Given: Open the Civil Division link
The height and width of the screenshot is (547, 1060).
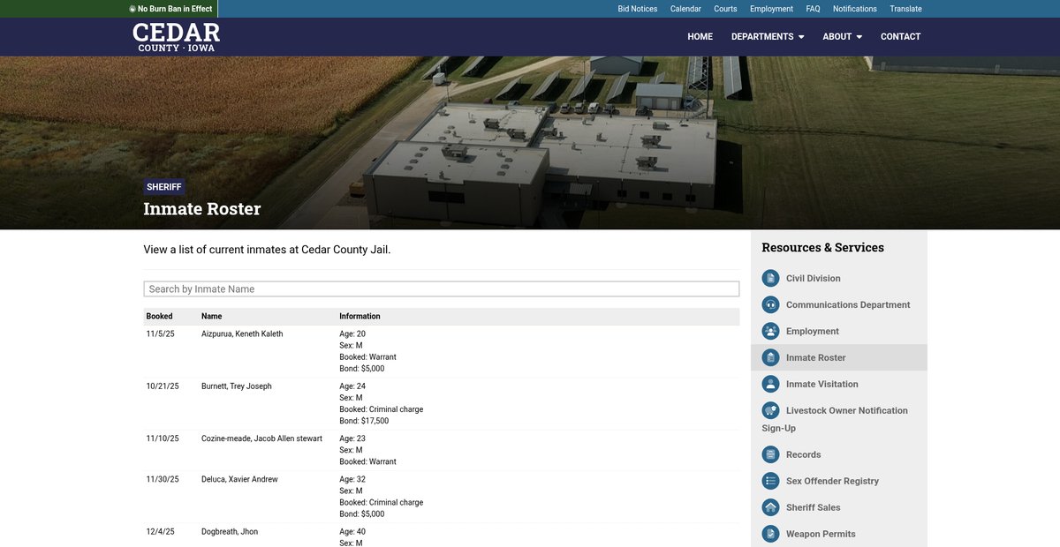Looking at the screenshot, I should pyautogui.click(x=813, y=278).
